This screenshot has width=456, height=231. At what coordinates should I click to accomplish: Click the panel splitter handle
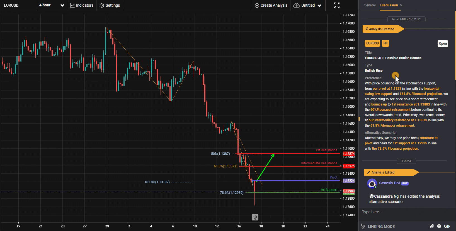point(359,119)
